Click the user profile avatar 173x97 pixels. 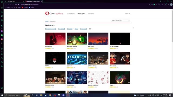pos(171,5)
